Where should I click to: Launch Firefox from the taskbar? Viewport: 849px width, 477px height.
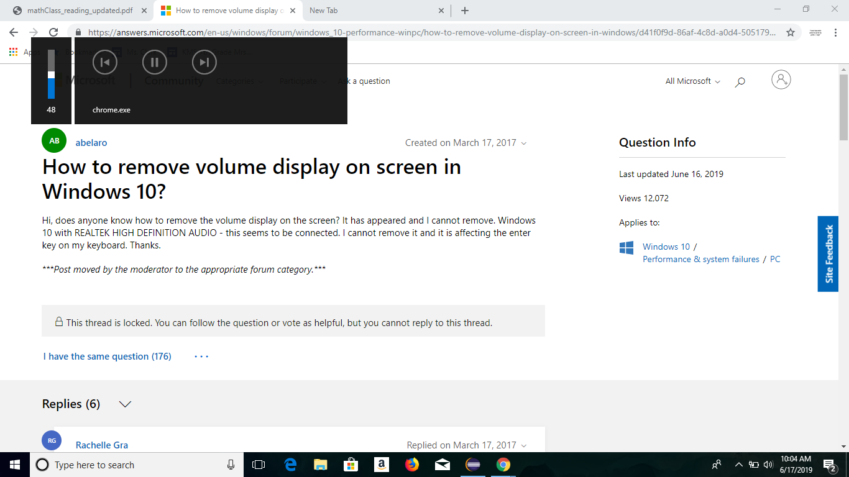click(x=412, y=465)
